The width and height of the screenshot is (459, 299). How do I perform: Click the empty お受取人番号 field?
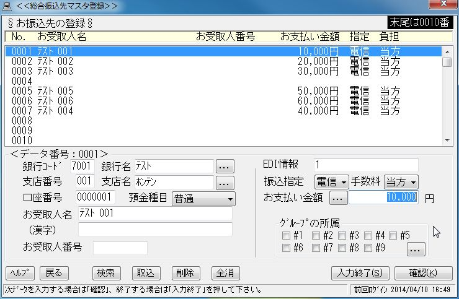[x=120, y=248]
